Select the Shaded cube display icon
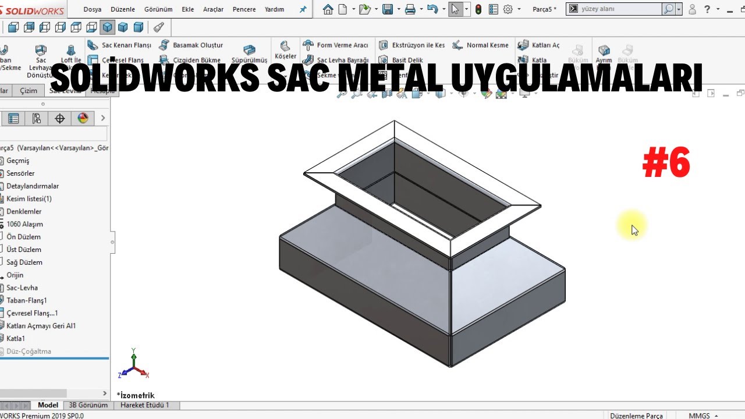The width and height of the screenshot is (745, 419). [x=123, y=27]
